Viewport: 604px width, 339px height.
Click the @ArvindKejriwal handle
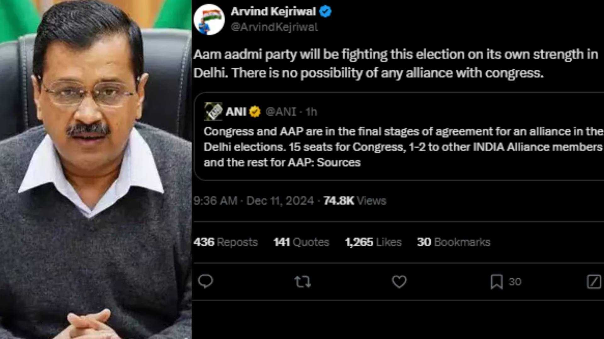pos(274,27)
